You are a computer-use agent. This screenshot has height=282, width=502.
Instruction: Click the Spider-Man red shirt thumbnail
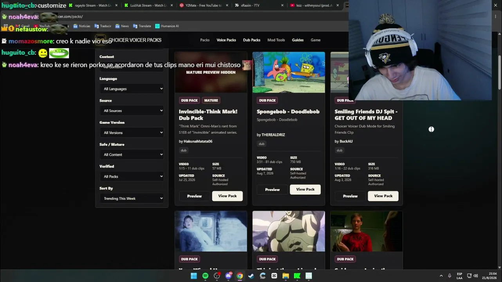tap(367, 231)
